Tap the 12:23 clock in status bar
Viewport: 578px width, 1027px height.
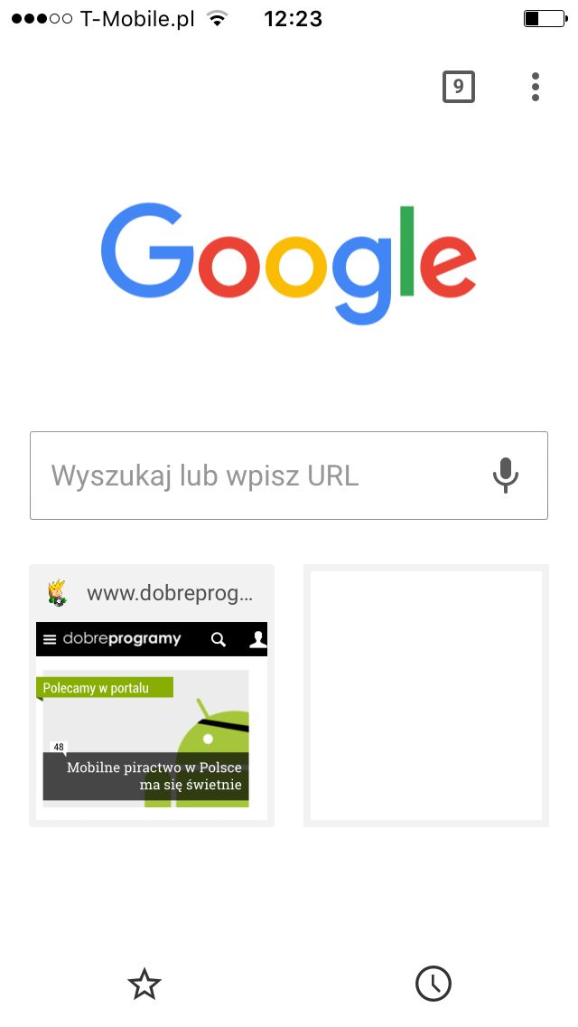click(x=294, y=19)
